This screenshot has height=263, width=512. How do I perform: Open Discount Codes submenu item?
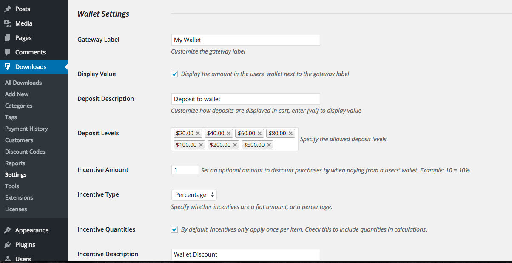[25, 152]
